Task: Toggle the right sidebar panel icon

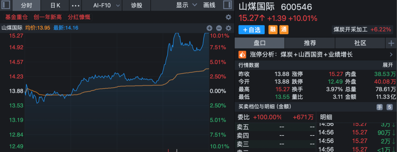Action: pyautogui.click(x=228, y=5)
